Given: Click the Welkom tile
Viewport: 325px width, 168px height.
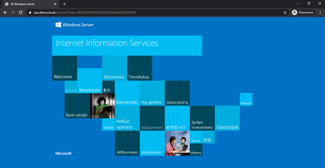Looking at the screenshot, I should [x=246, y=99].
